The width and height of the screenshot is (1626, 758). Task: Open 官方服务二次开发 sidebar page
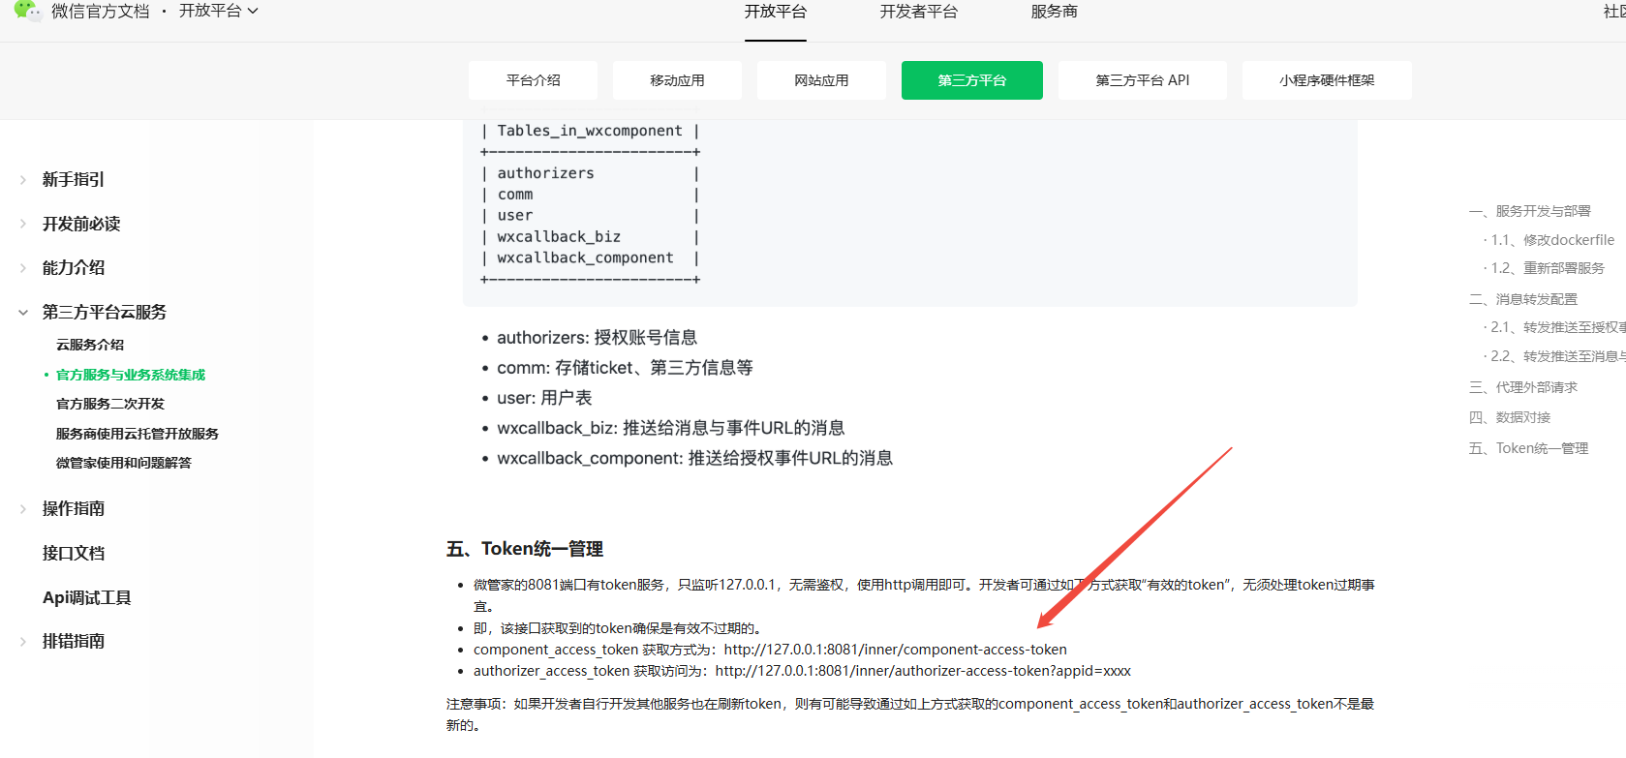(110, 404)
